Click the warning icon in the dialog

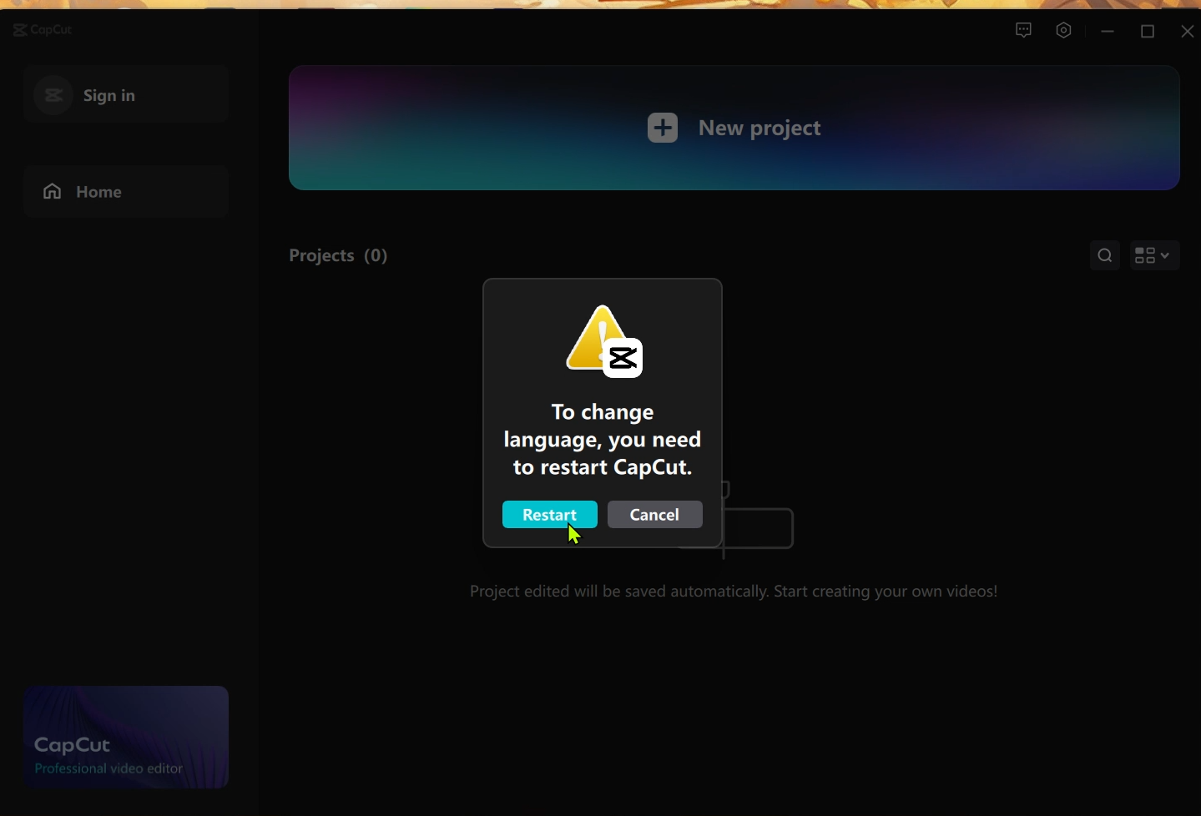604,341
